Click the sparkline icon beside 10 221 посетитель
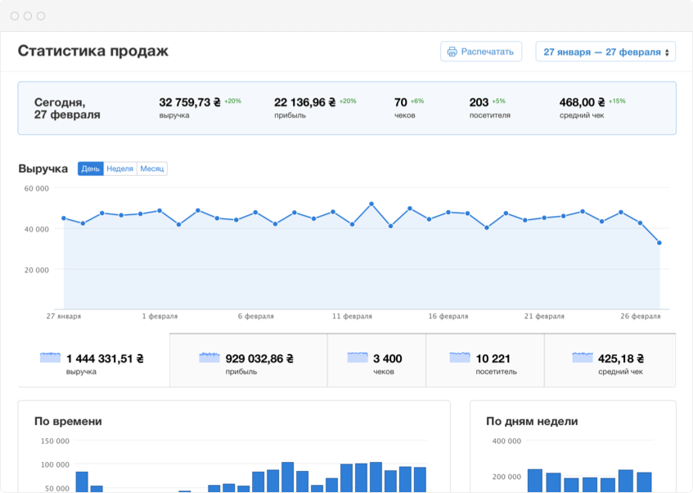Screen dimensions: 693x493 pyautogui.click(x=460, y=358)
